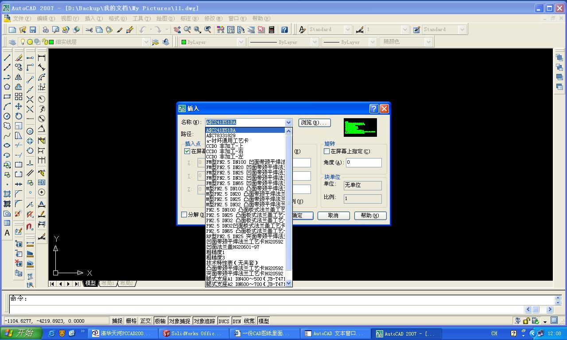This screenshot has width=567, height=340.
Task: Select the Table tool in draw toolbar
Action: pyautogui.click(x=7, y=223)
